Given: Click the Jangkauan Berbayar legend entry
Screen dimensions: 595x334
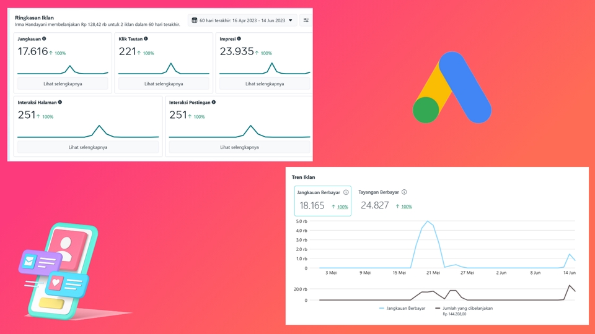Looking at the screenshot, I should (402, 308).
